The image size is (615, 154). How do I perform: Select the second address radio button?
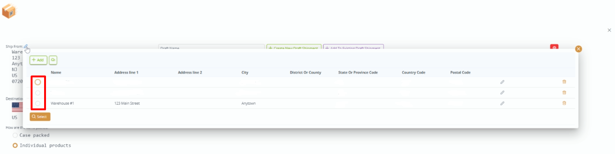(38, 93)
